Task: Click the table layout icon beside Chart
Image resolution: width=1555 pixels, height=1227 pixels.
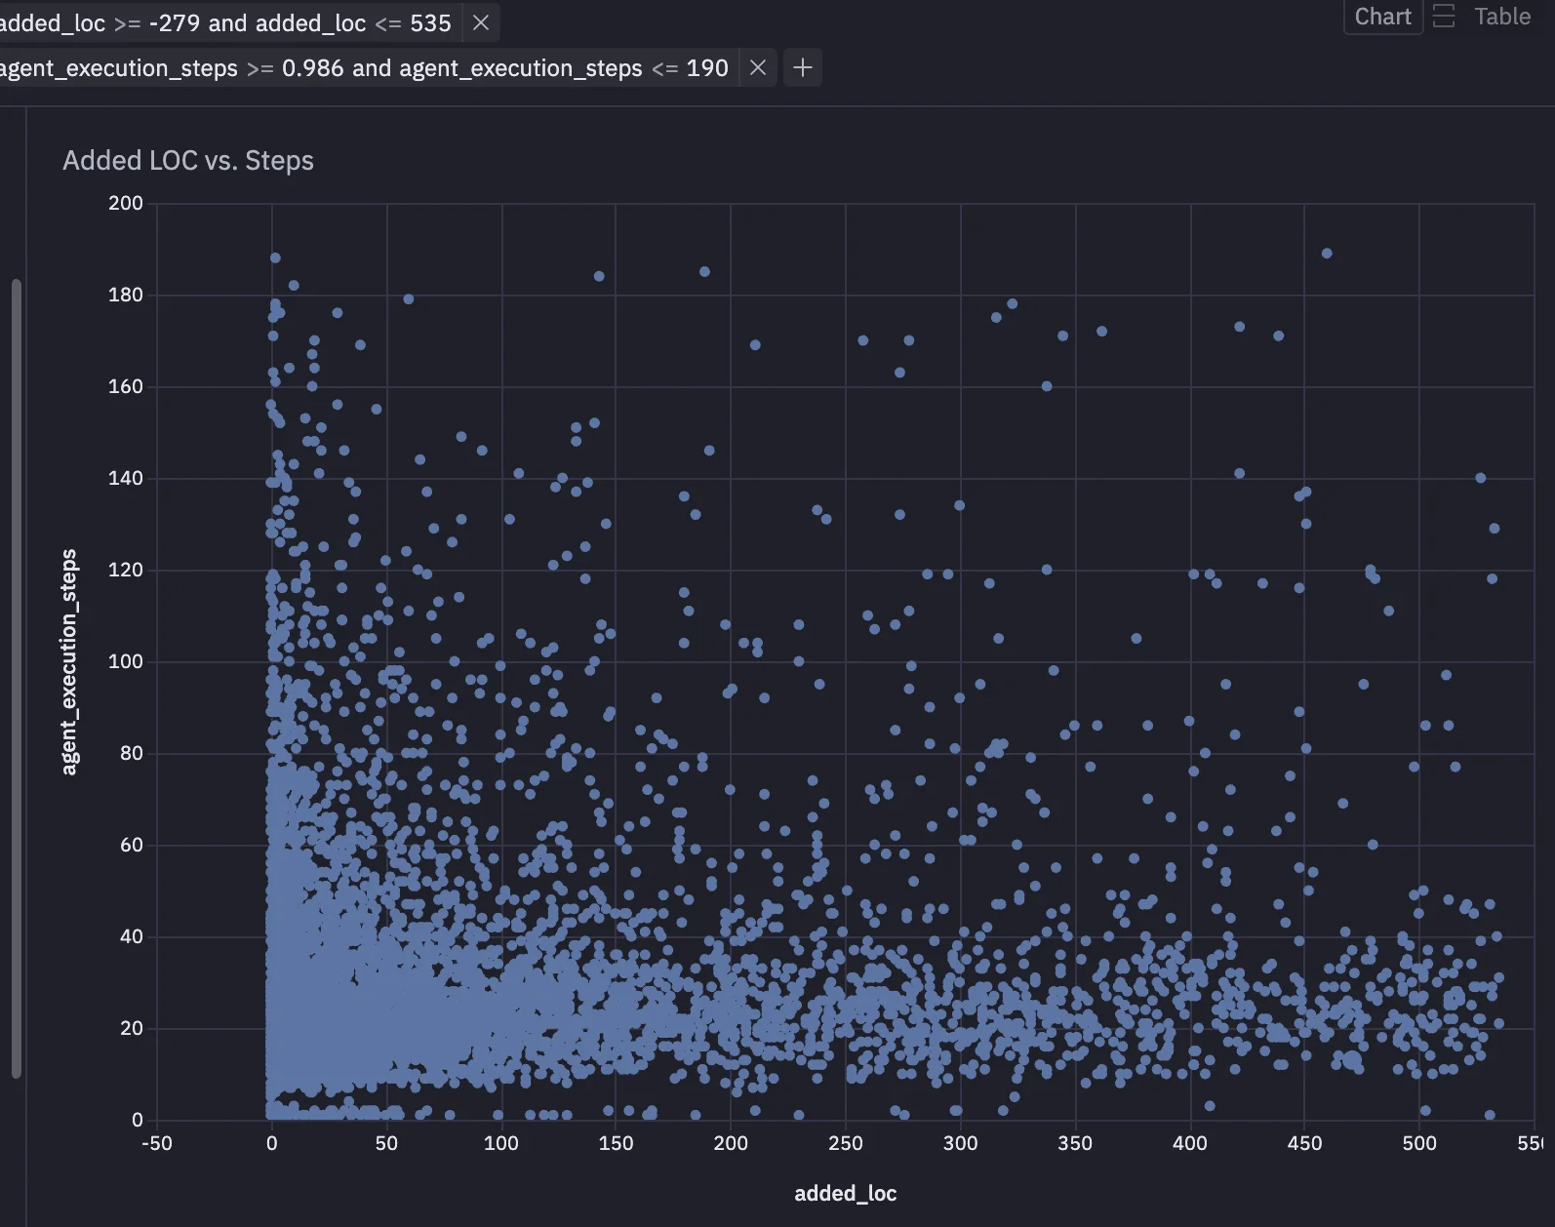Action: point(1444,17)
